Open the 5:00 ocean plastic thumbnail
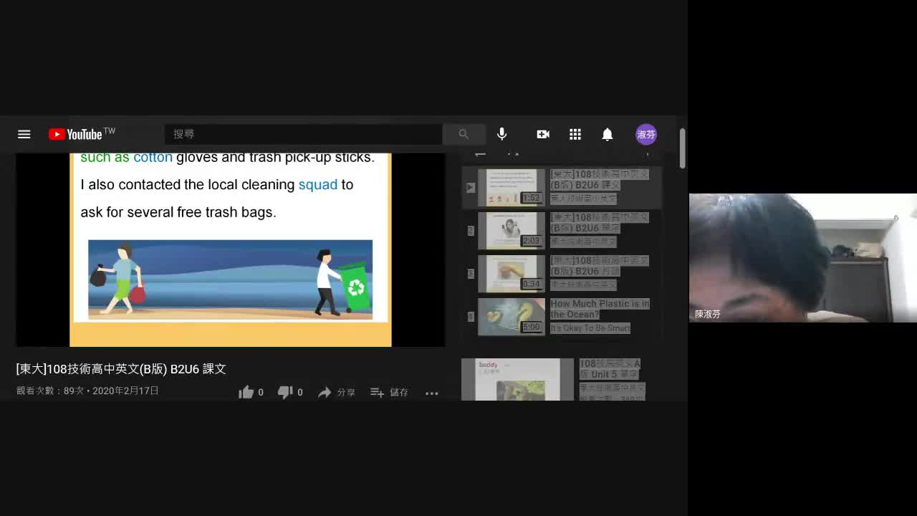Viewport: 917px width, 516px height. click(x=512, y=316)
